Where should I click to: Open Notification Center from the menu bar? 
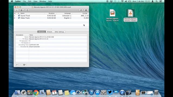[x=161, y=1]
